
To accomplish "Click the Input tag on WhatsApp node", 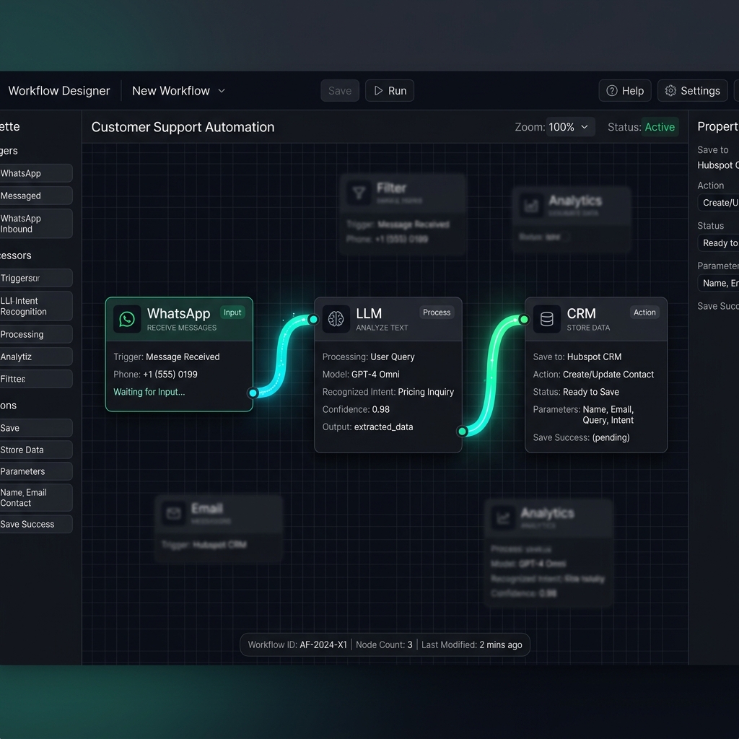I will coord(232,312).
